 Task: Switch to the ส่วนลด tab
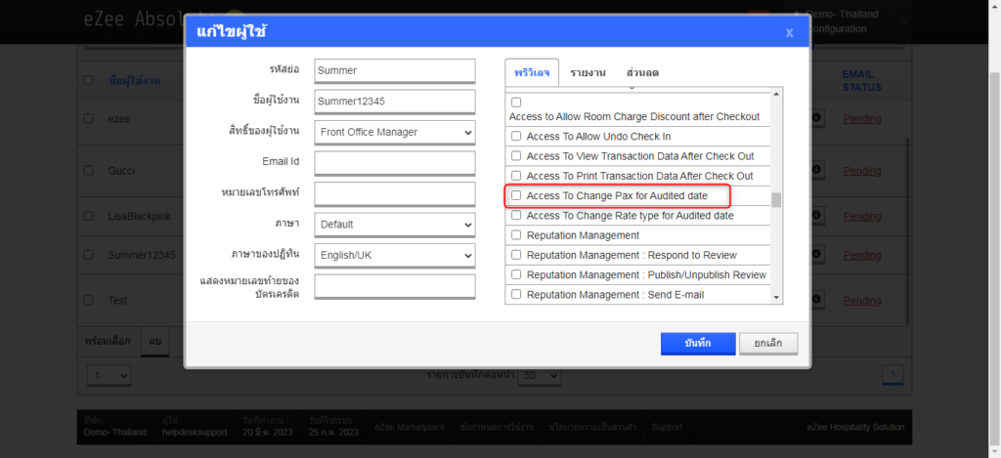pyautogui.click(x=642, y=72)
